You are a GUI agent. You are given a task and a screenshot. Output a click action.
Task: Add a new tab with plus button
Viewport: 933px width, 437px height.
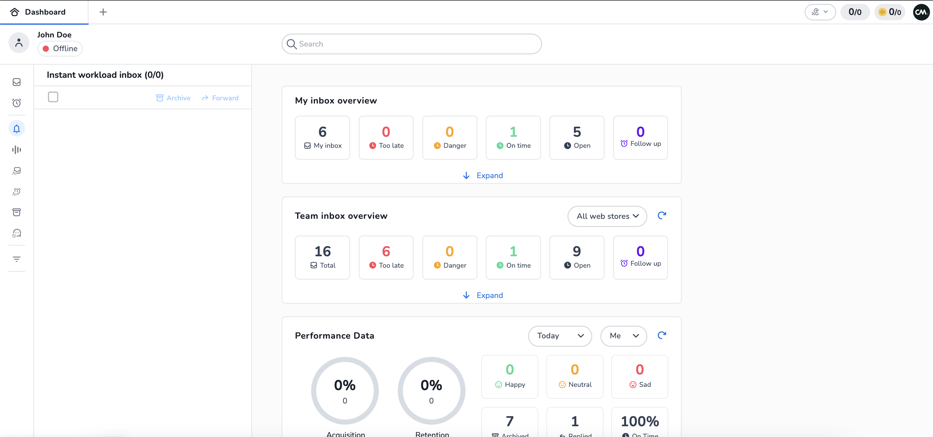coord(103,12)
